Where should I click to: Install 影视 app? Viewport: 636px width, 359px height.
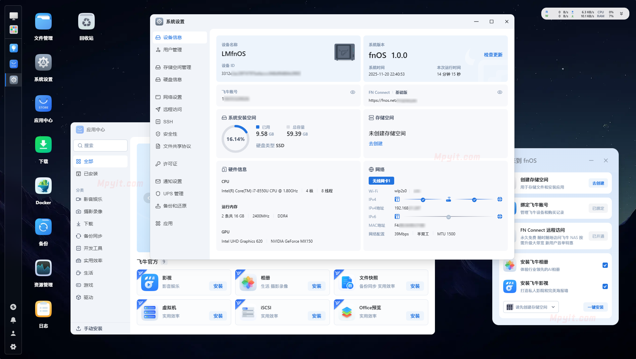[x=218, y=286]
